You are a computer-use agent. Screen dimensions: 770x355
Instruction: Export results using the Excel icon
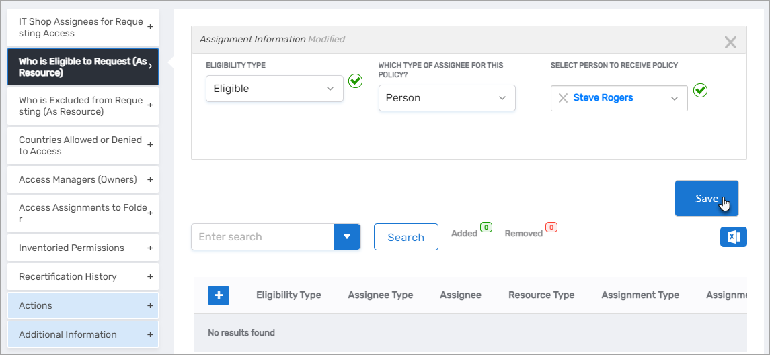(x=733, y=237)
